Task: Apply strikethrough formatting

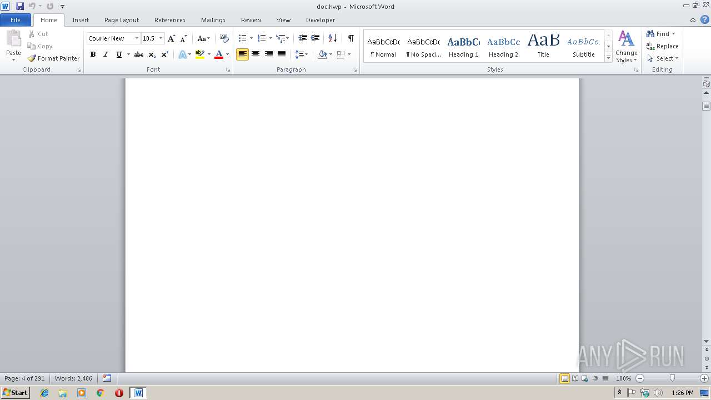Action: pyautogui.click(x=139, y=54)
